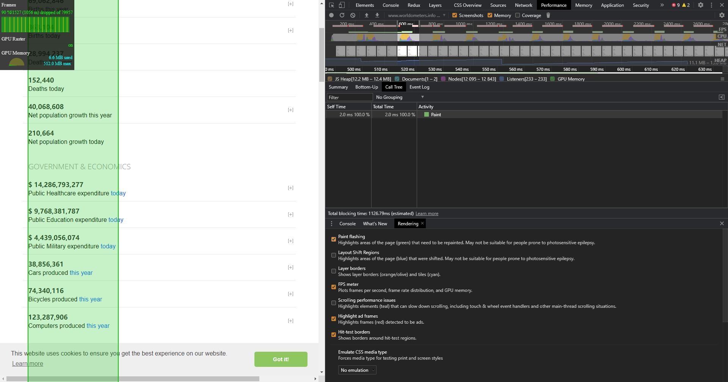Image resolution: width=728 pixels, height=382 pixels.
Task: Enable the Coverage checkbox
Action: (518, 16)
